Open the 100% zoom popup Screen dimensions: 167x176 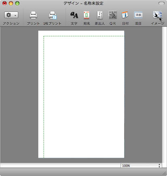pyautogui.click(x=141, y=165)
